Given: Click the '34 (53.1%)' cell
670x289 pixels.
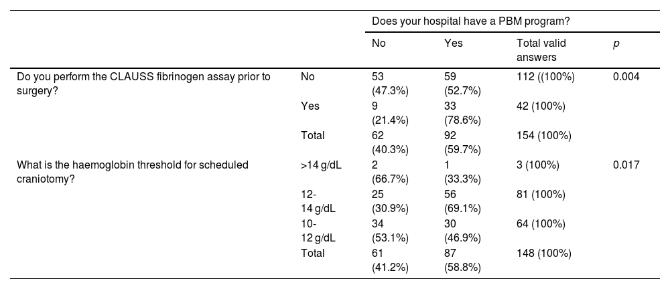Looking at the screenshot, I should pos(387,229).
